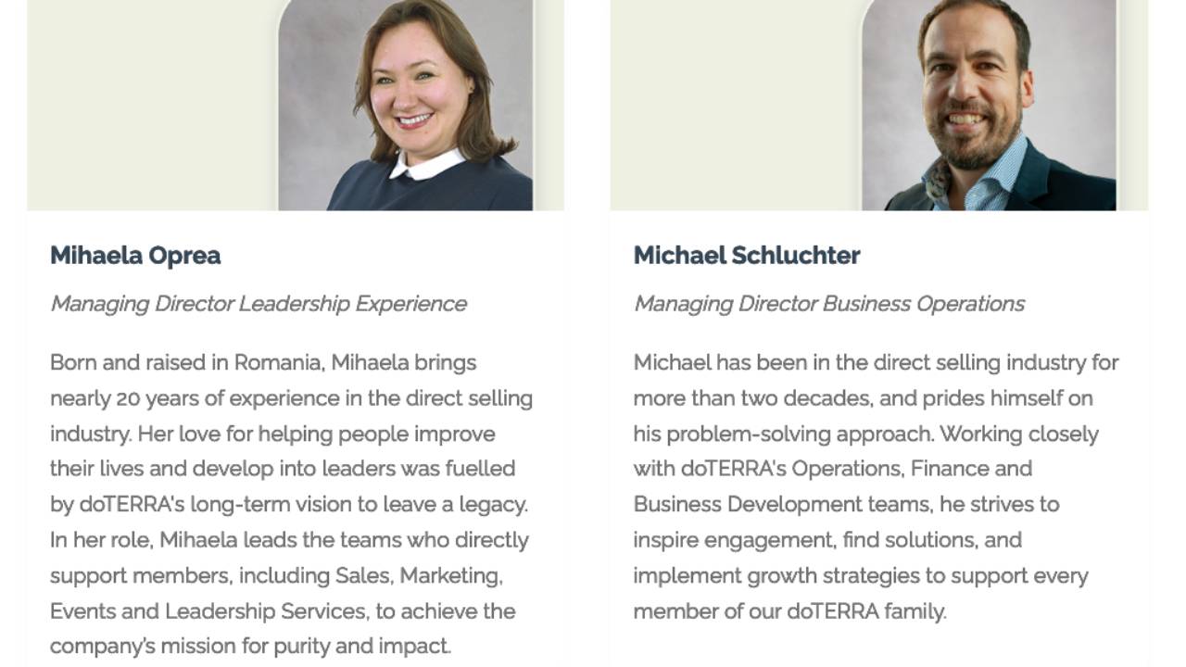This screenshot has width=1186, height=667.
Task: Click beige banner area beside Michael's photo
Action: click(x=736, y=105)
